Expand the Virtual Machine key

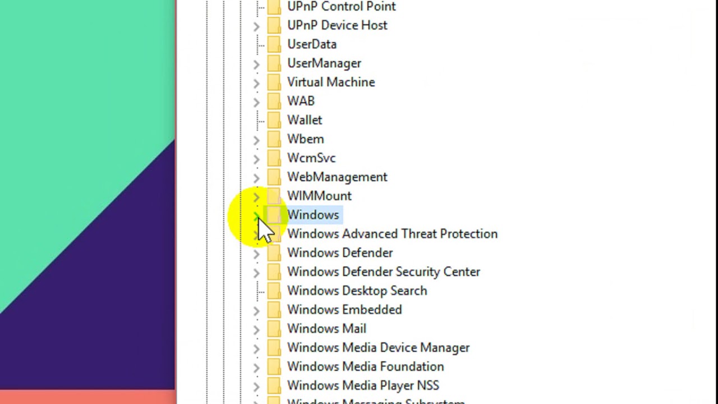point(256,83)
